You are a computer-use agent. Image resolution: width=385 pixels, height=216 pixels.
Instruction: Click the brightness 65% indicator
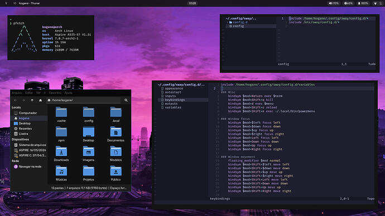point(348,3)
